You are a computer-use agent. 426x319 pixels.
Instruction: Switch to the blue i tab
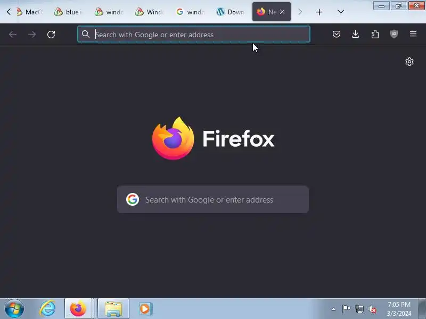tap(68, 12)
